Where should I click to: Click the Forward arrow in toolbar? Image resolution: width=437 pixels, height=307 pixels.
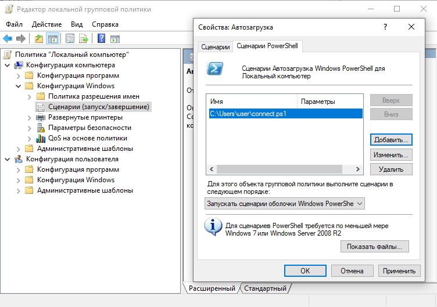tap(21, 38)
